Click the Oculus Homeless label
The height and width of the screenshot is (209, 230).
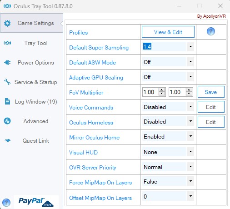pos(91,123)
